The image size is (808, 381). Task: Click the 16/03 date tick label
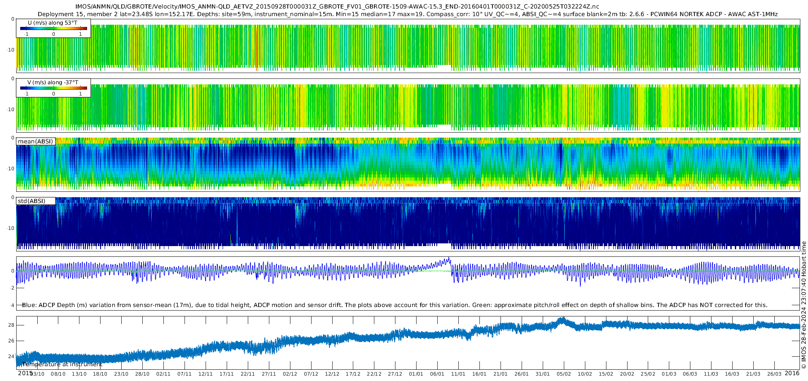732,374
